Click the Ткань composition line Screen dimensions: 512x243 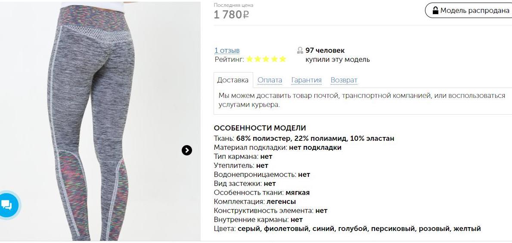pyautogui.click(x=304, y=138)
